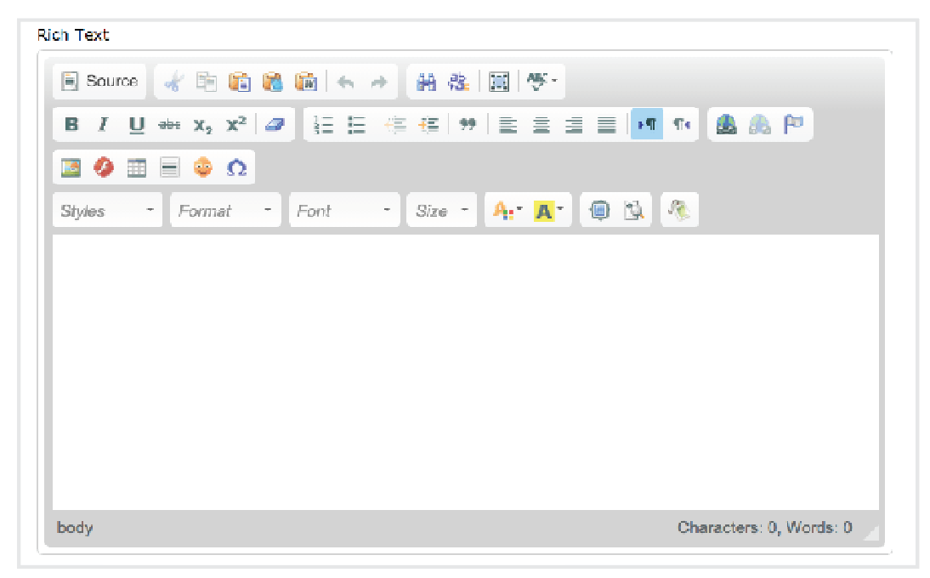The image size is (930, 578).
Task: Choose a text Size from dropdown
Action: (x=441, y=211)
